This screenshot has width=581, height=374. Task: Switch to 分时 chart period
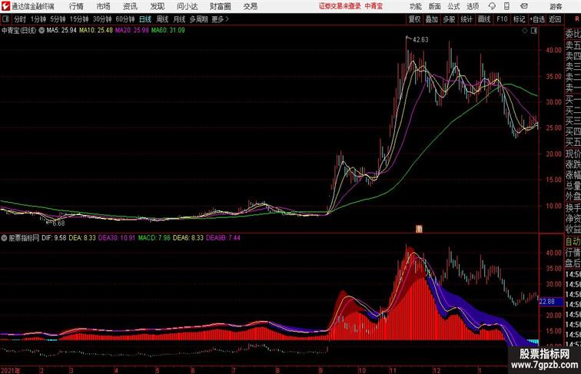(20, 19)
